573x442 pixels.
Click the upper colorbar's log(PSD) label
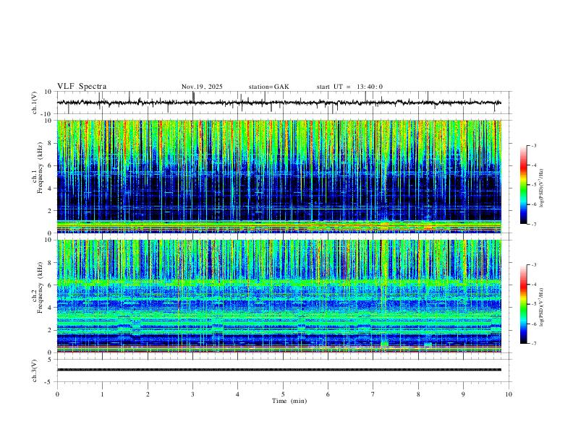point(542,188)
